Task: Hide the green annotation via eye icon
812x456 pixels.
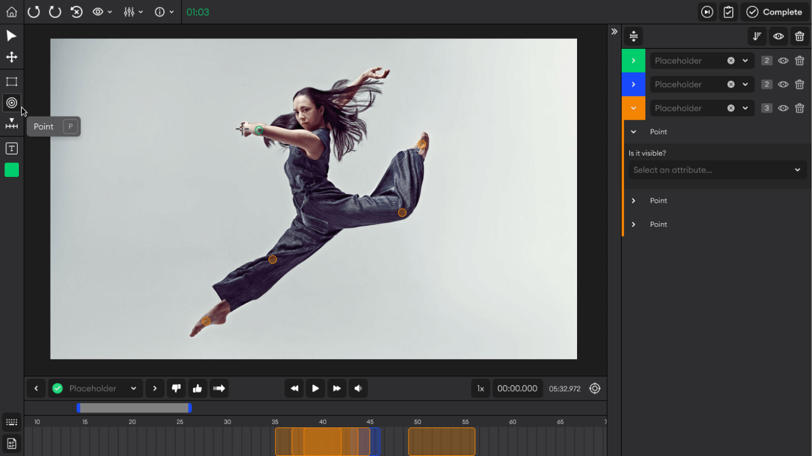Action: coord(783,61)
